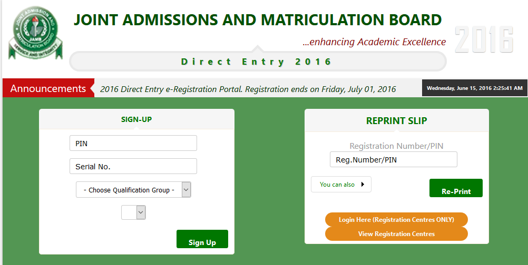Click the Reg.Number/PIN input box

pyautogui.click(x=393, y=159)
